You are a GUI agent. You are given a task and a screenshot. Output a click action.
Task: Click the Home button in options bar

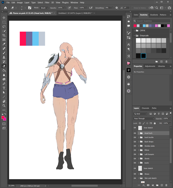click(5, 8)
